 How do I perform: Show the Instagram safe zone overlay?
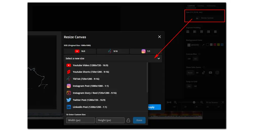click(217, 73)
